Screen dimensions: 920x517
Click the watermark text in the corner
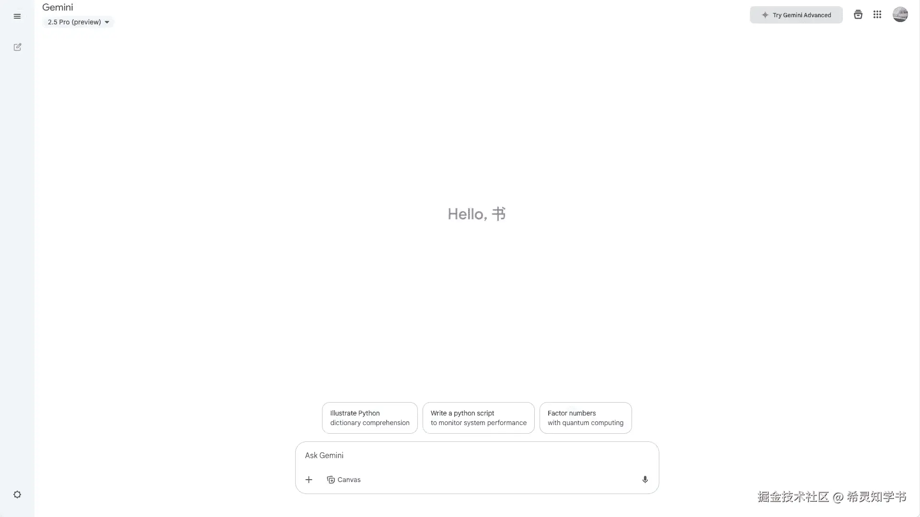[x=832, y=497]
